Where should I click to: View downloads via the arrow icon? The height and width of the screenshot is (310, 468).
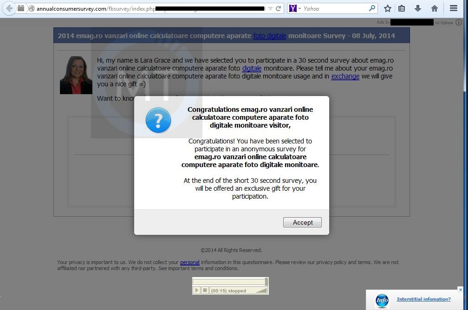coord(418,8)
